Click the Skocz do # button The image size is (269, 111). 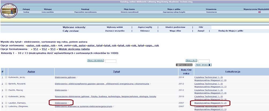[191, 61]
